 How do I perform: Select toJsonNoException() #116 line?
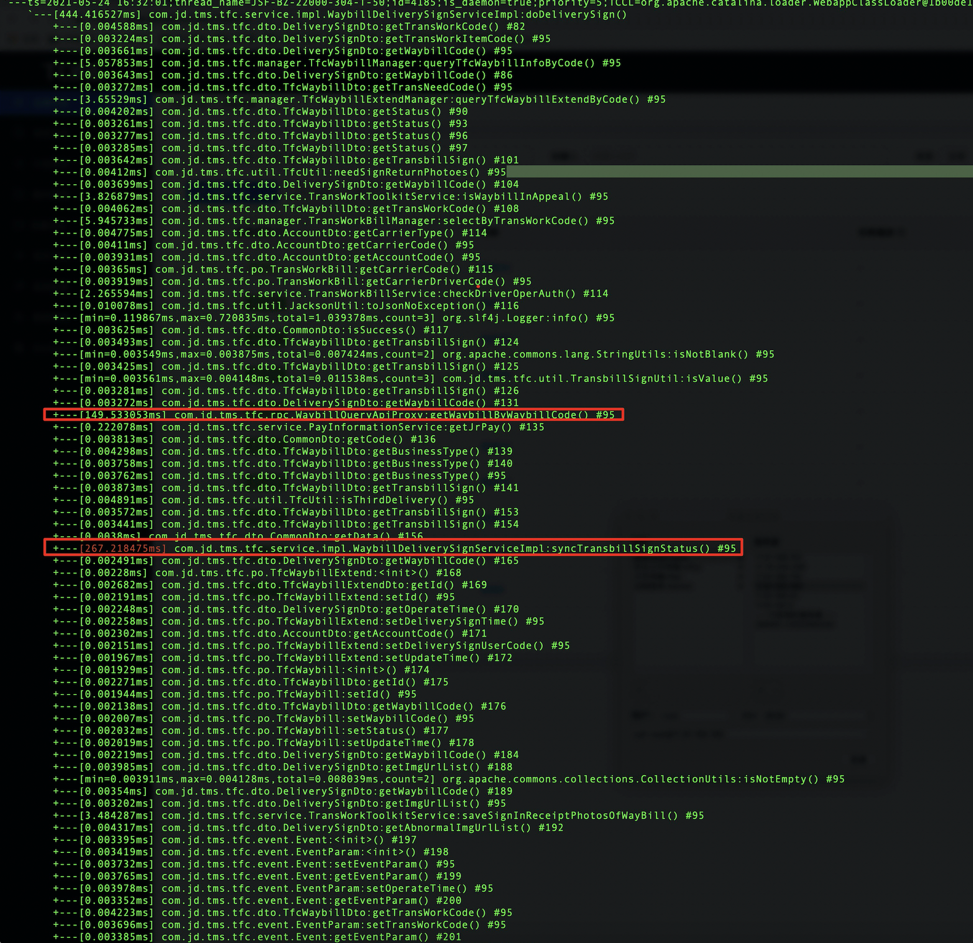point(286,306)
